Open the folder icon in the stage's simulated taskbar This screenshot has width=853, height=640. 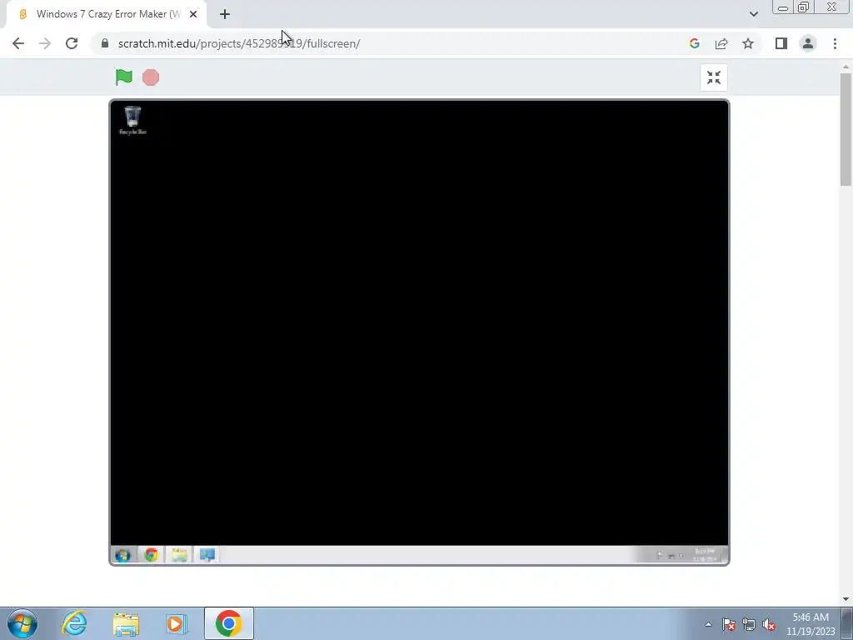[180, 555]
